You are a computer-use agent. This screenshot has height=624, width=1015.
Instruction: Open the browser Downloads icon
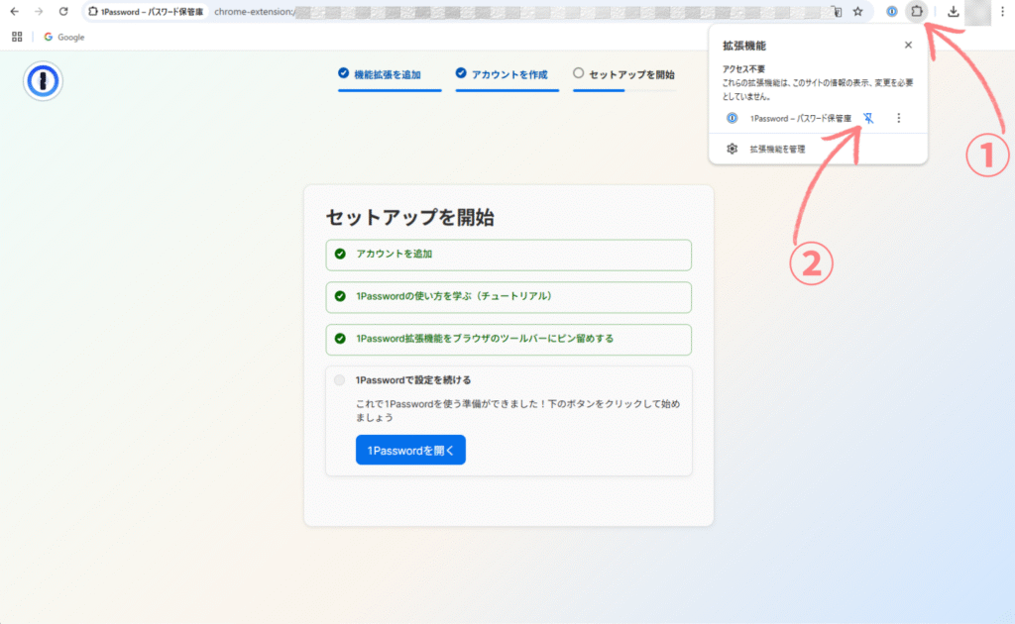click(953, 12)
